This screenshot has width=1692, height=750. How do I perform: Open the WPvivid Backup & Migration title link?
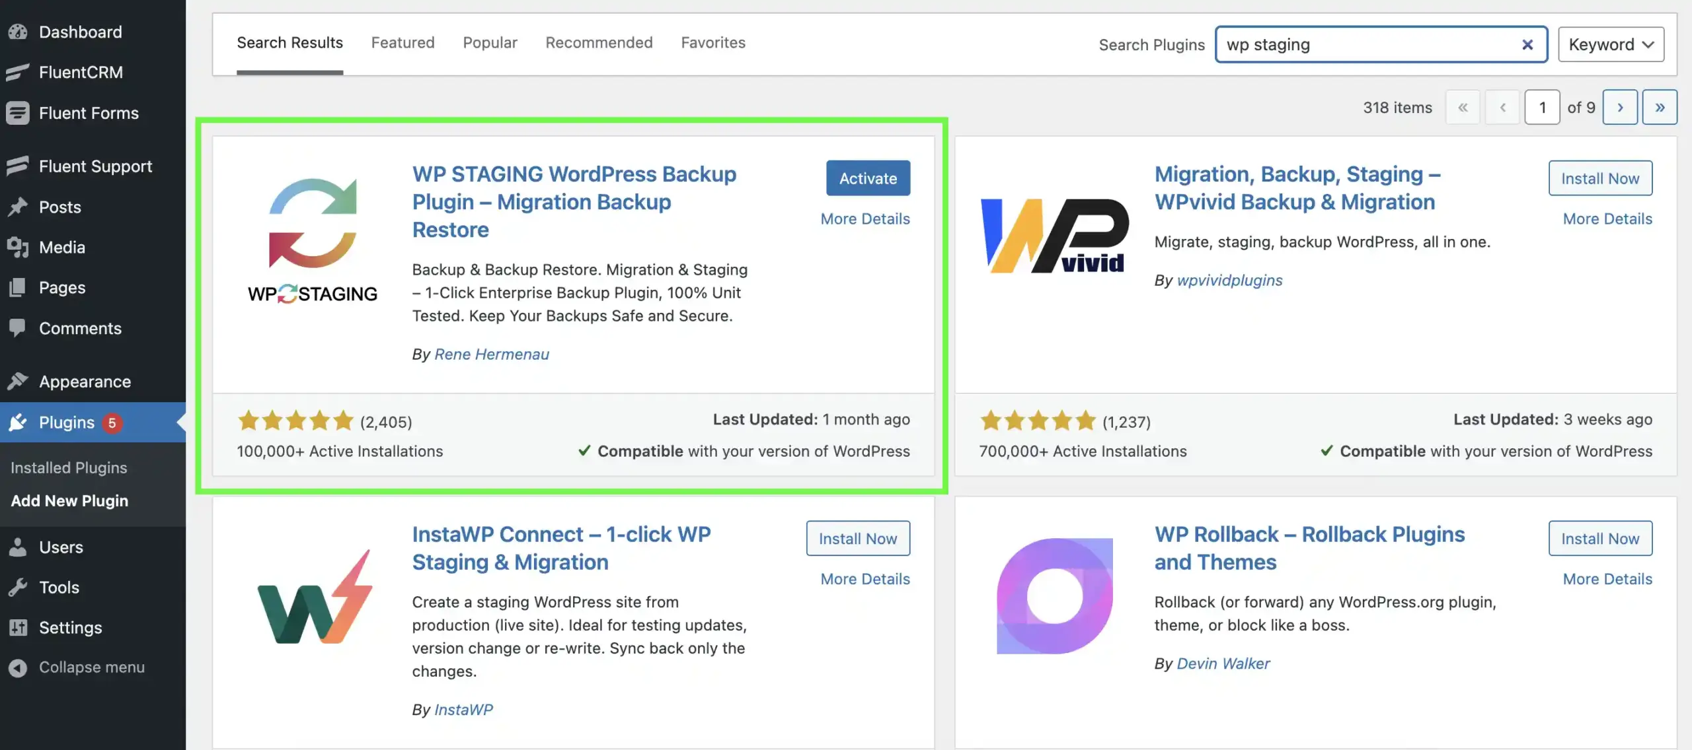(1297, 187)
